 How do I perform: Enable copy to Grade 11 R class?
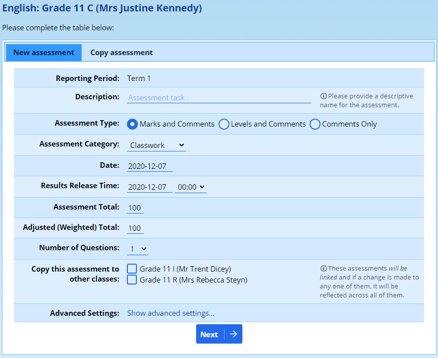[132, 280]
